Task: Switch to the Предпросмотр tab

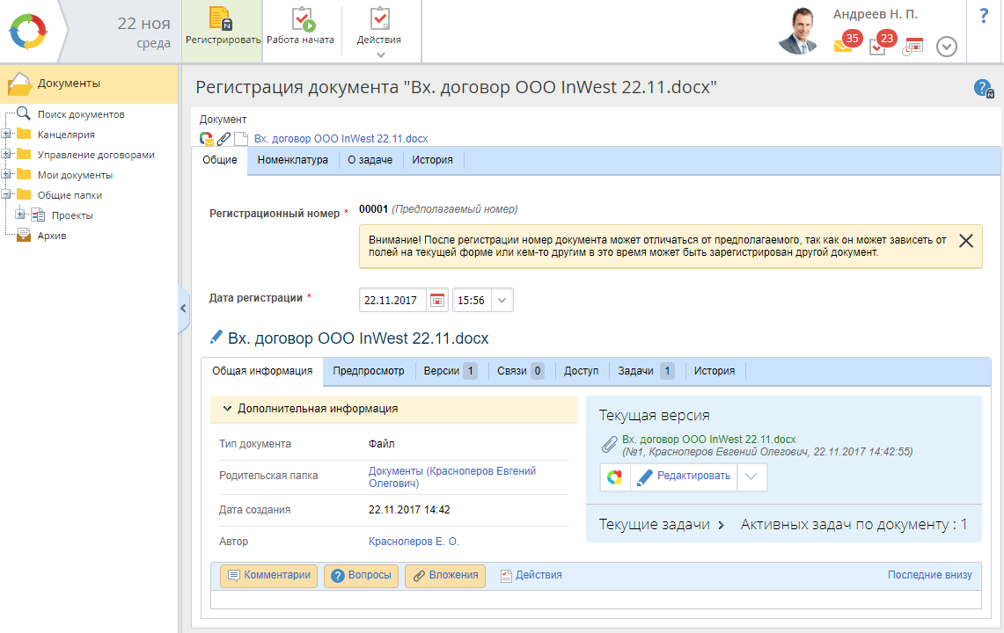Action: [x=369, y=371]
